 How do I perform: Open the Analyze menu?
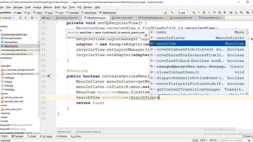click(37, 7)
